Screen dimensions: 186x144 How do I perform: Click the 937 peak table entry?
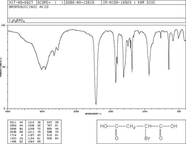click(53, 122)
